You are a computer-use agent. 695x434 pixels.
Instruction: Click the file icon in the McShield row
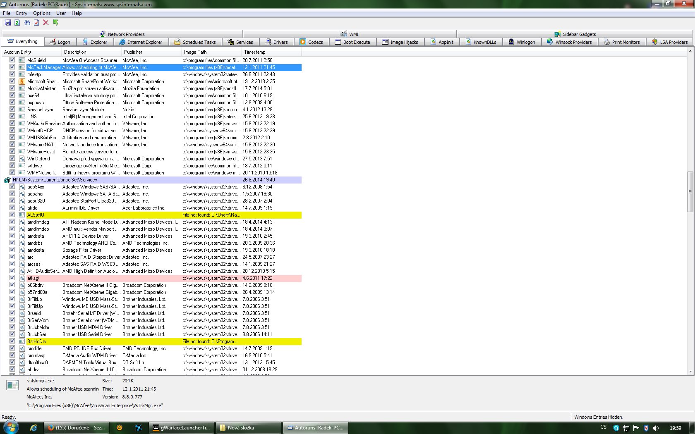22,60
